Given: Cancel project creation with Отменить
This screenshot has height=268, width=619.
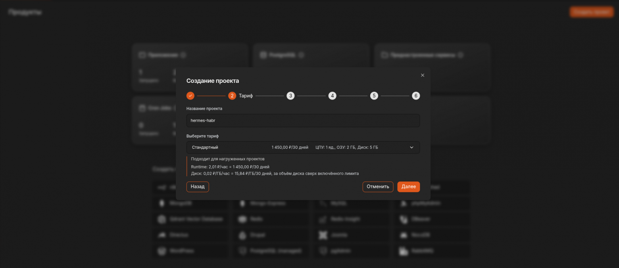Looking at the screenshot, I should [x=378, y=187].
